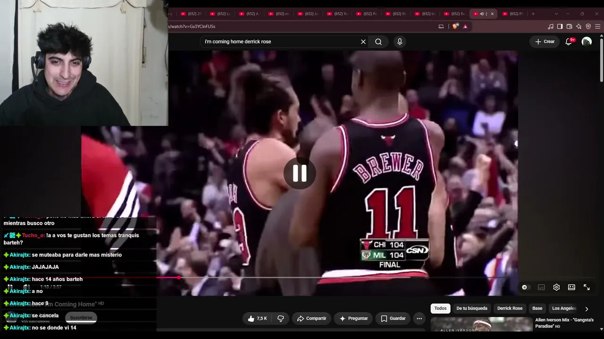This screenshot has width=604, height=339.
Task: Save the video with Guardar button
Action: (x=393, y=319)
